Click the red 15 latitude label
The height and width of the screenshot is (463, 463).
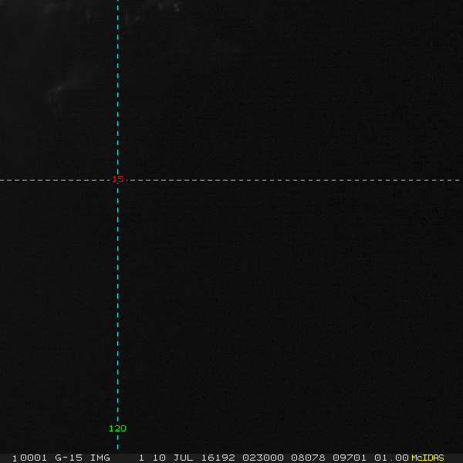[x=117, y=179]
